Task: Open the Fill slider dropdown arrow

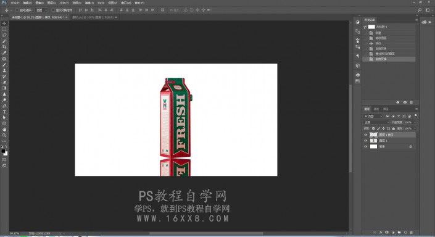Action: click(415, 128)
